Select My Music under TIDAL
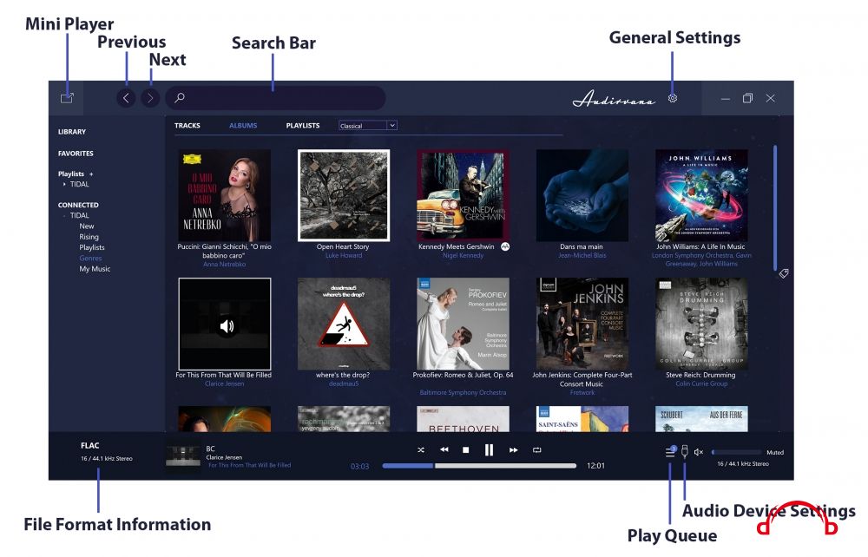Image resolution: width=868 pixels, height=557 pixels. pyautogui.click(x=95, y=269)
